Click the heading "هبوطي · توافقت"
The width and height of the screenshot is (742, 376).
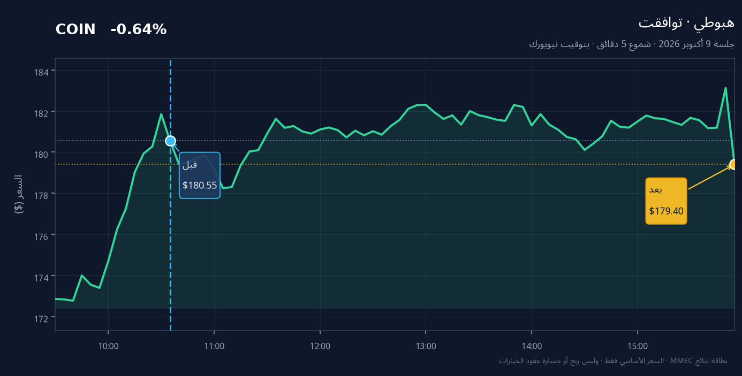686,23
